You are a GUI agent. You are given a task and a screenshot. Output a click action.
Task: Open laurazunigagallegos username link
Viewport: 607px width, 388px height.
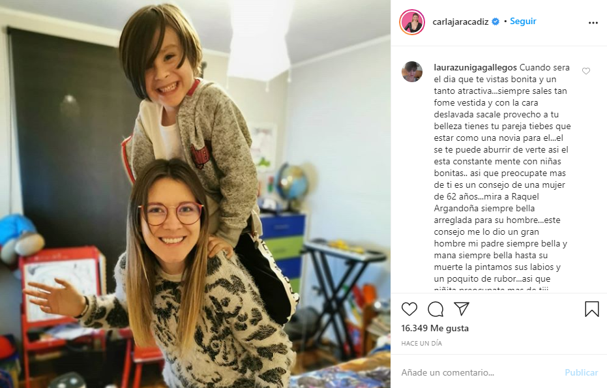tap(475, 67)
